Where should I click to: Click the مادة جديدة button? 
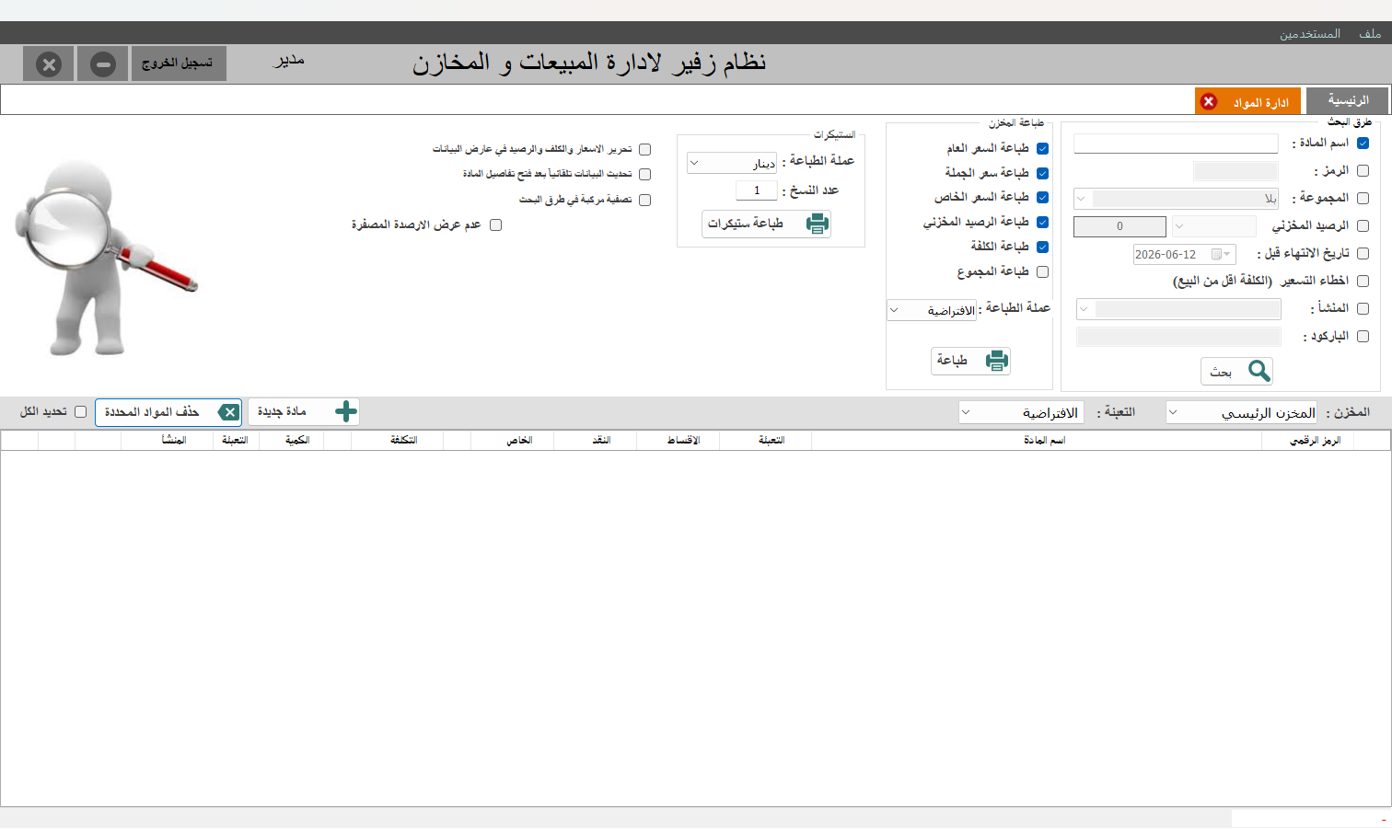coord(304,411)
